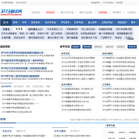The width and height of the screenshot is (139, 139).
Task: Switch to the 2019高考 tab
Action: coord(19,86)
